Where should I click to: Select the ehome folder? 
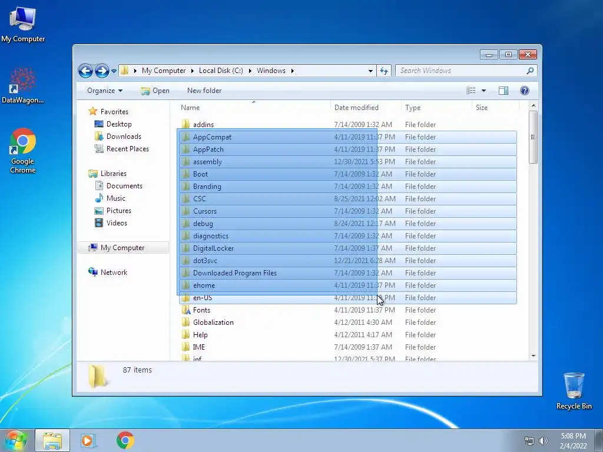coord(347,285)
